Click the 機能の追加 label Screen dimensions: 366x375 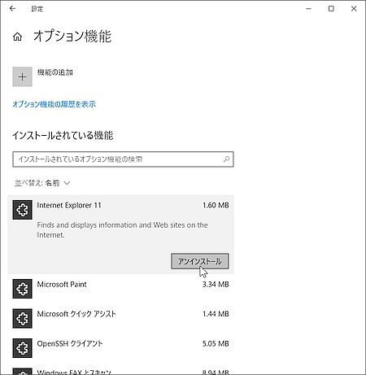(x=55, y=72)
